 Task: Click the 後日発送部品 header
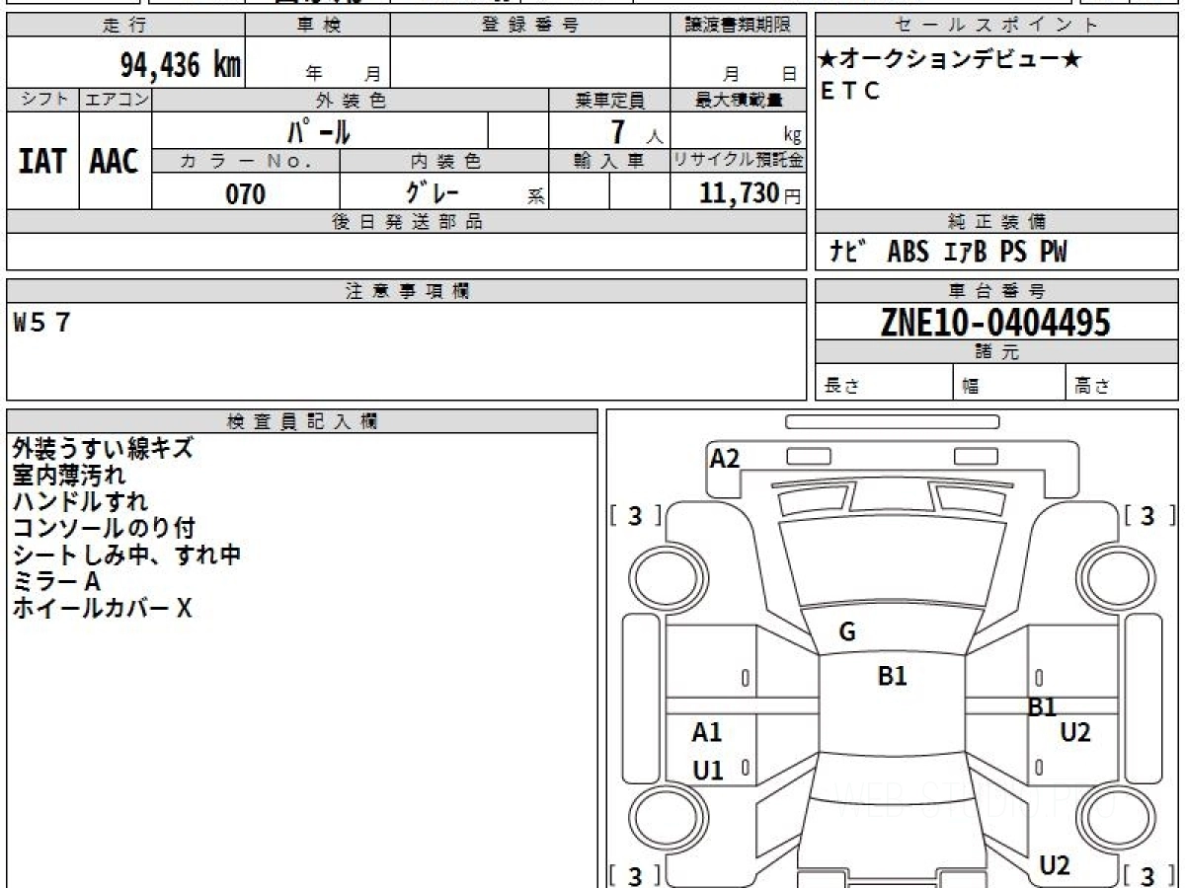[x=407, y=222]
